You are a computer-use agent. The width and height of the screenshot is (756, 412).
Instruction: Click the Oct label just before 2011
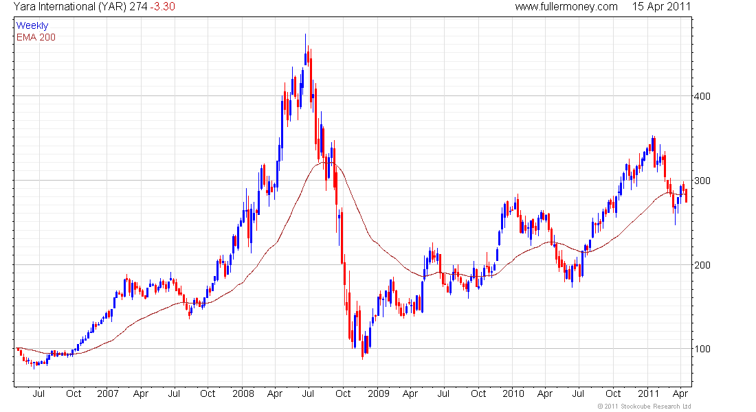pos(613,393)
